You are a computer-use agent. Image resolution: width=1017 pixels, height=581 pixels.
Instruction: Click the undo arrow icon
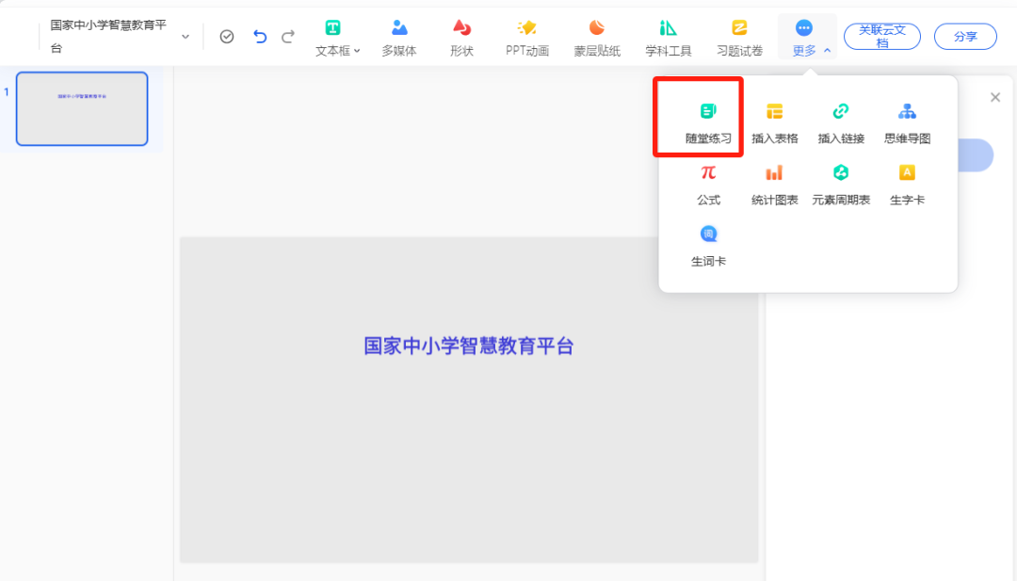pyautogui.click(x=257, y=34)
